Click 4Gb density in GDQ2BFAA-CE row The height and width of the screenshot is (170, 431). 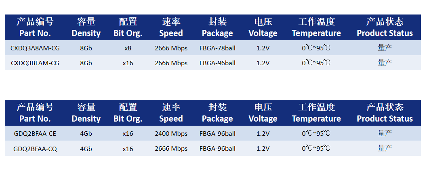pos(86,133)
